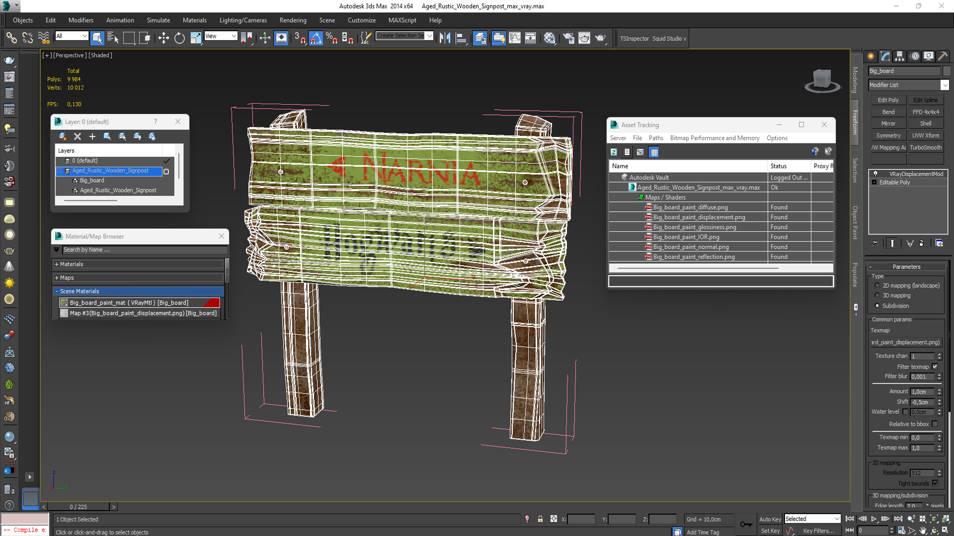
Task: Open the Hierarchy command panel tab
Action: pos(899,56)
